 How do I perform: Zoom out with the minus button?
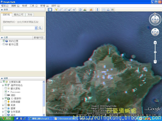click(155, 62)
